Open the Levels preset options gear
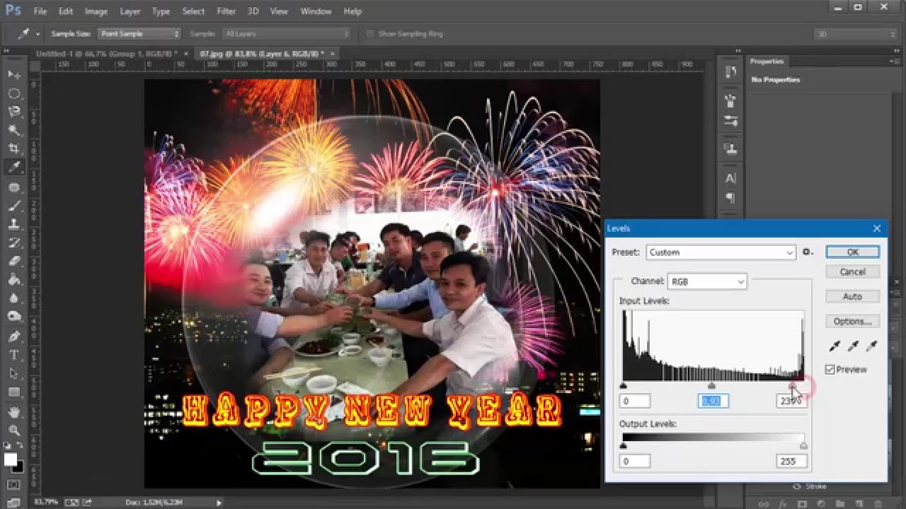The width and height of the screenshot is (906, 509). pyautogui.click(x=807, y=252)
